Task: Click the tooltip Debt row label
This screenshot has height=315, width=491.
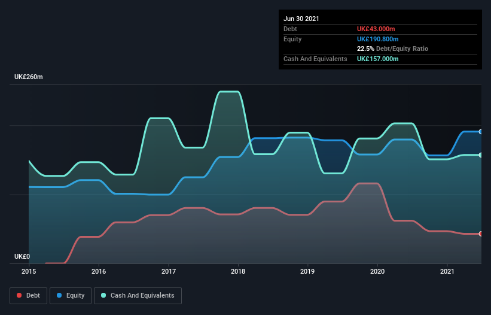Action: point(290,29)
